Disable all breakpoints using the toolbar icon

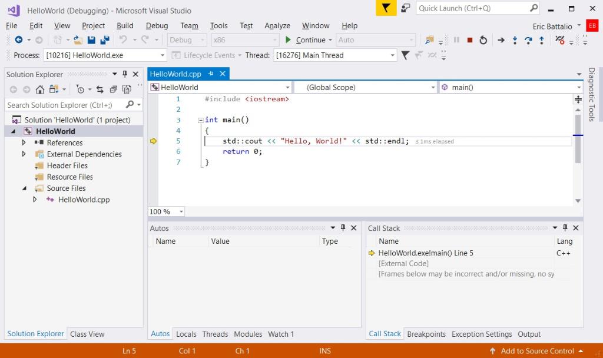[558, 41]
